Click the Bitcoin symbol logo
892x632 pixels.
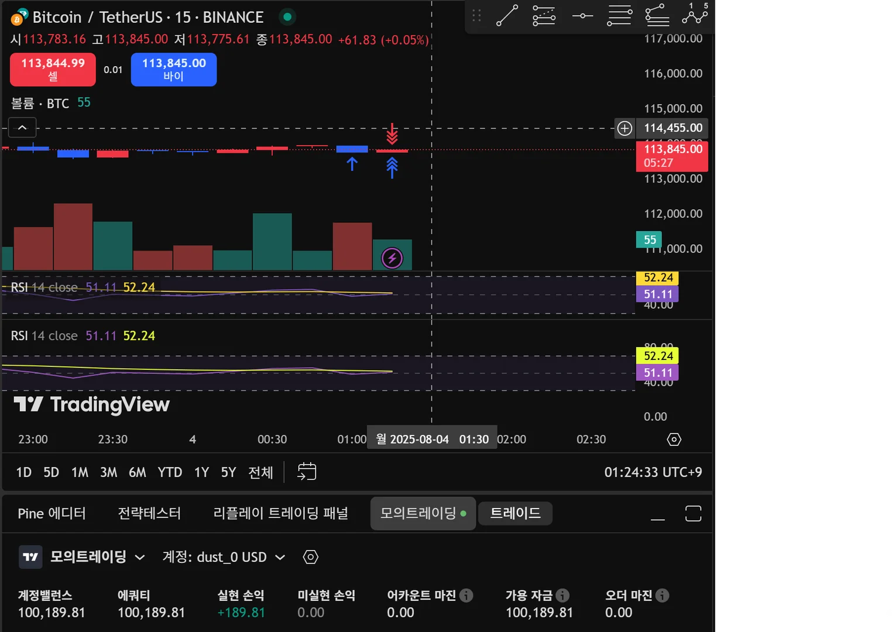[19, 17]
